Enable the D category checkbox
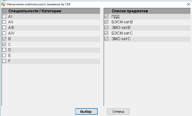This screenshot has width=192, height=116. tap(4, 50)
